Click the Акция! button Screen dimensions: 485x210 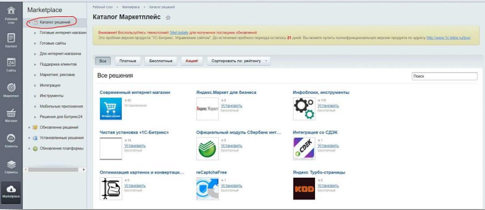(x=192, y=61)
